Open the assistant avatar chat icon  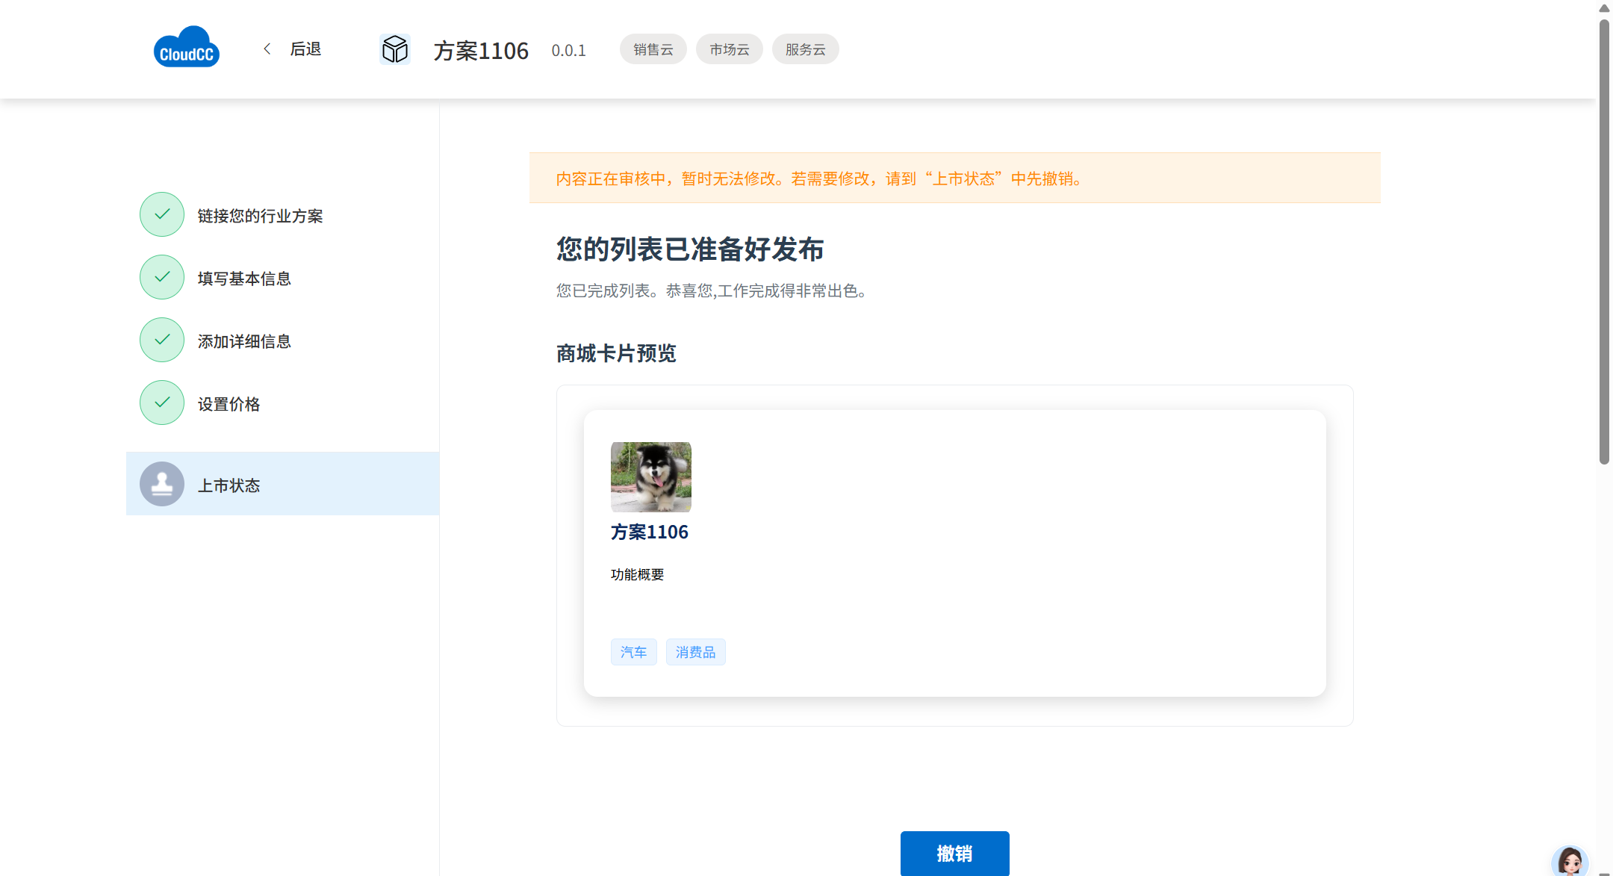(1569, 861)
